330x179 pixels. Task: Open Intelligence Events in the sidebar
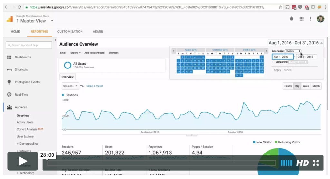click(x=27, y=82)
